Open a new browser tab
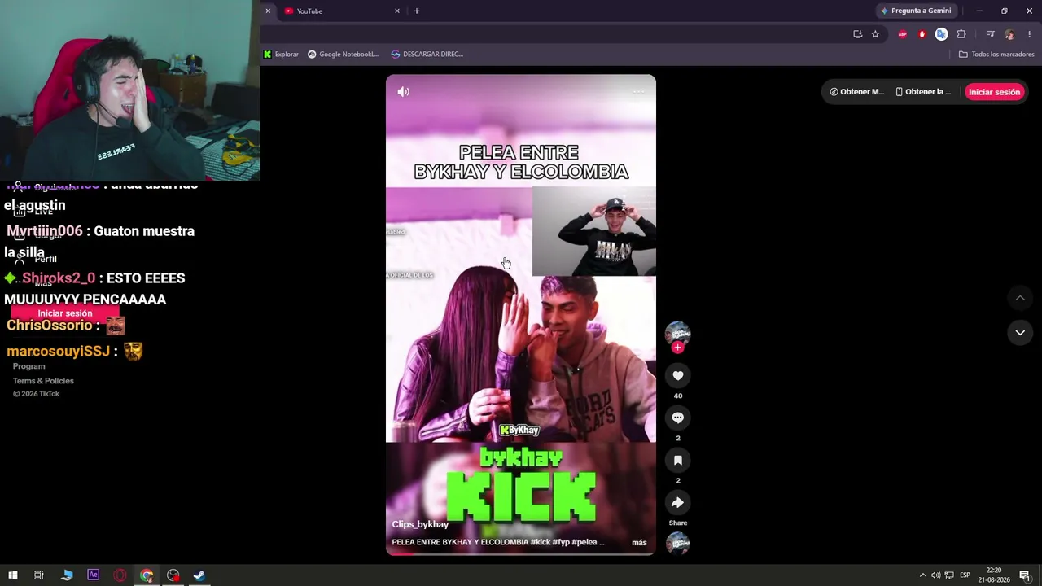 (x=417, y=11)
